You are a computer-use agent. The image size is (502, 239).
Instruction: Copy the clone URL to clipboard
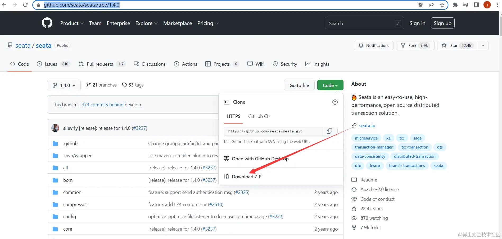point(329,131)
